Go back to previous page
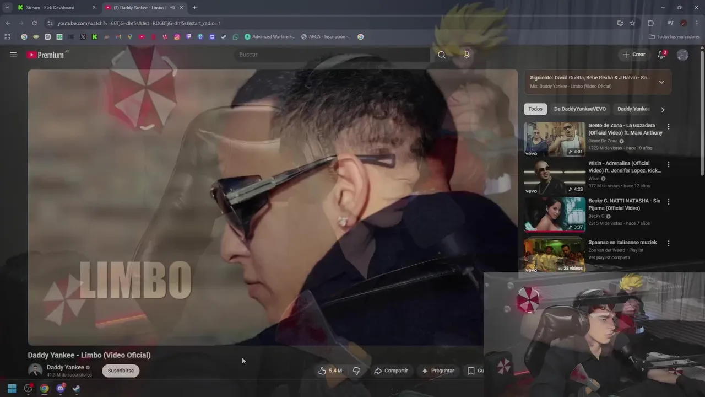Image resolution: width=705 pixels, height=397 pixels. [x=8, y=23]
